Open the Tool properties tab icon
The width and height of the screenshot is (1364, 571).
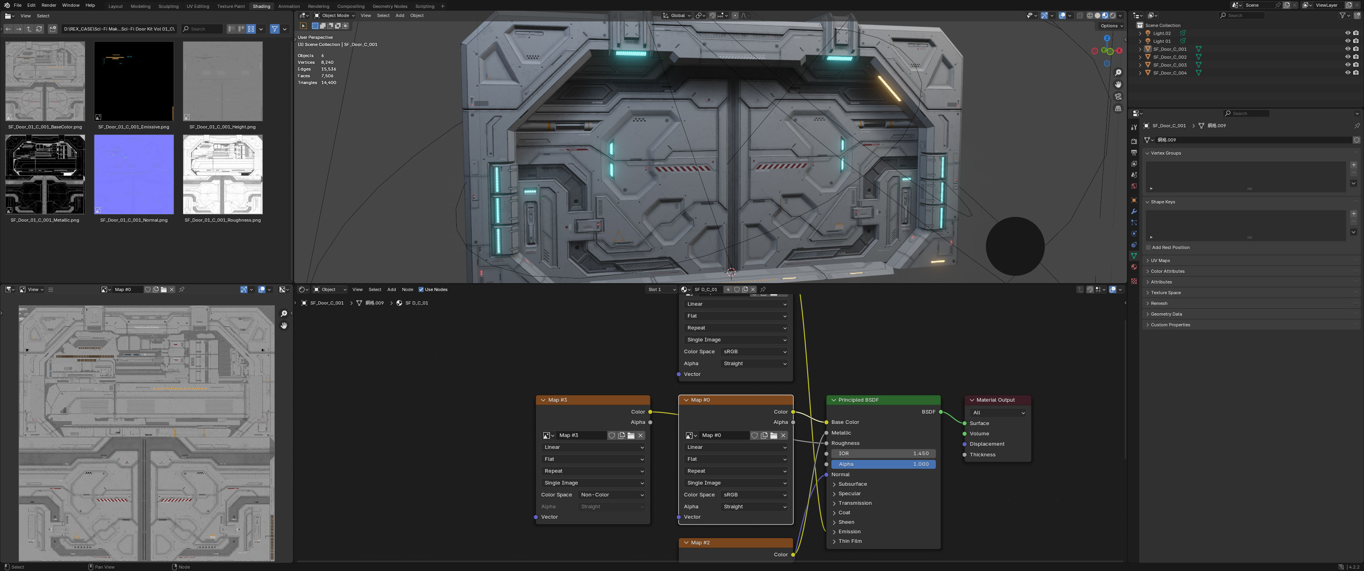click(x=1134, y=127)
